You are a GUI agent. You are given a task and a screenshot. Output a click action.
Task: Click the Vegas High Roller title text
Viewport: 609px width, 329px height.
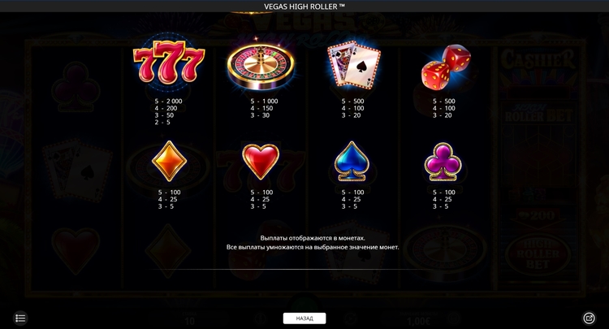point(304,6)
